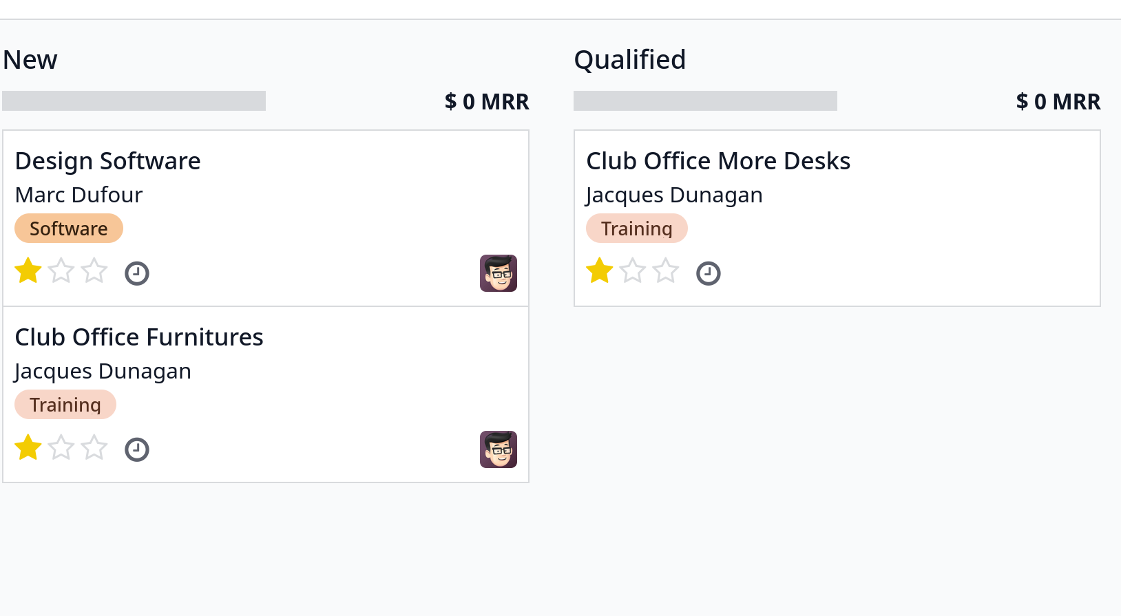Screen dimensions: 1121x616
Task: Set second star on Design Software card
Action: coord(61,270)
